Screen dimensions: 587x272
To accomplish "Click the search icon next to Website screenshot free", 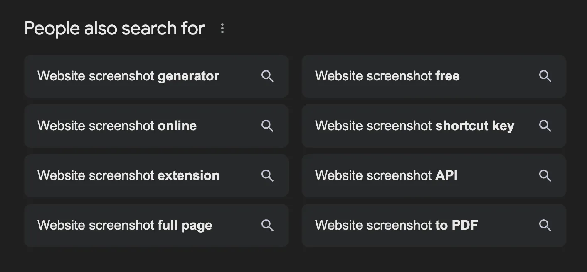I will tap(545, 76).
